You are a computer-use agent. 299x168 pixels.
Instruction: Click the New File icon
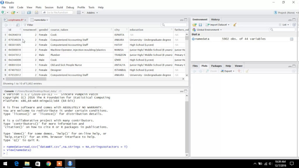[x=3, y=13]
